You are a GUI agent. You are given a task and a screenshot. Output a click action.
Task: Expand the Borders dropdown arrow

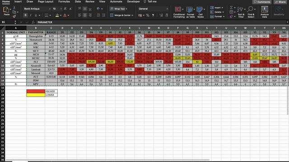pos(50,15)
